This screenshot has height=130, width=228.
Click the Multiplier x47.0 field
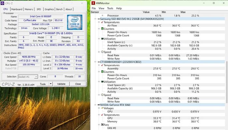click(29, 61)
